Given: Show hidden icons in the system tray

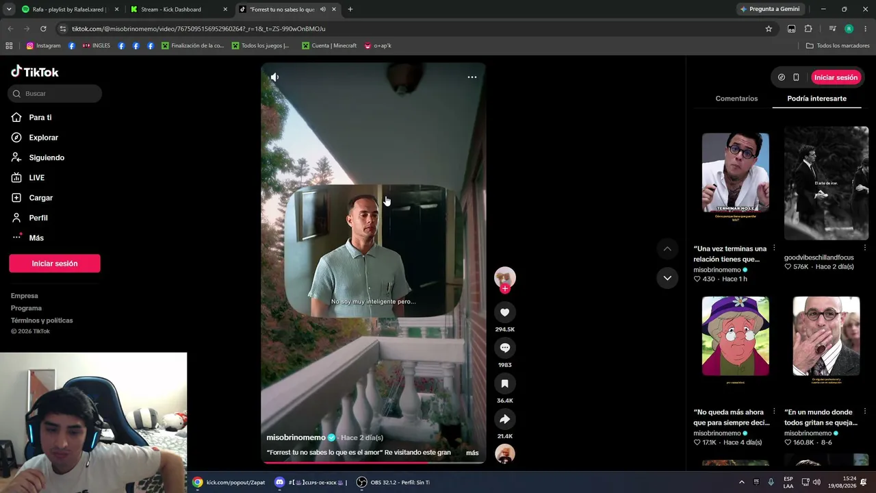Looking at the screenshot, I should [741, 482].
